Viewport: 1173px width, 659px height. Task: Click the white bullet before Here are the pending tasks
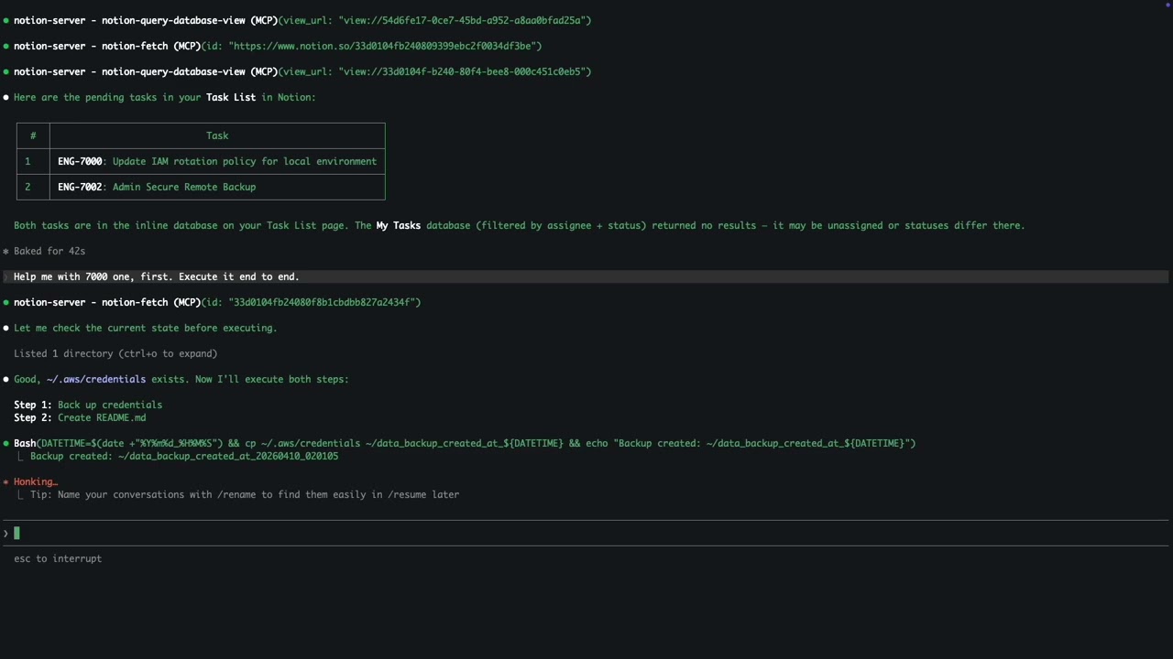tap(5, 98)
